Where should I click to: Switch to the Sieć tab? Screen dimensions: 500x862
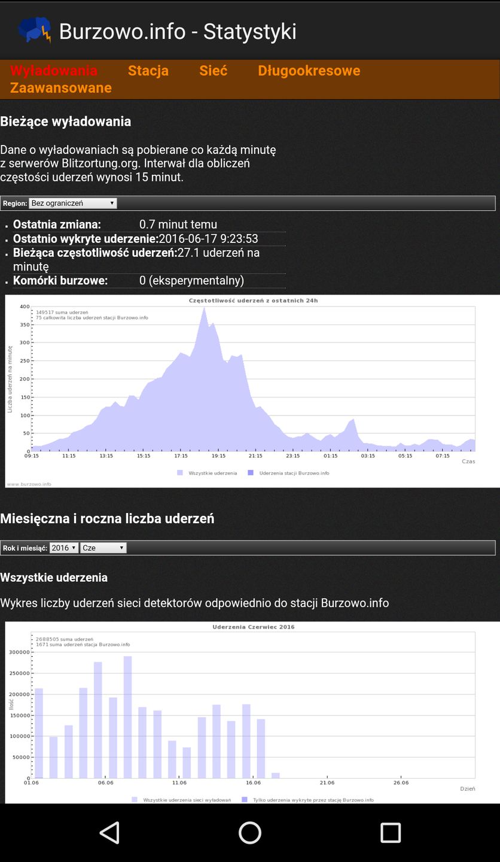(214, 71)
